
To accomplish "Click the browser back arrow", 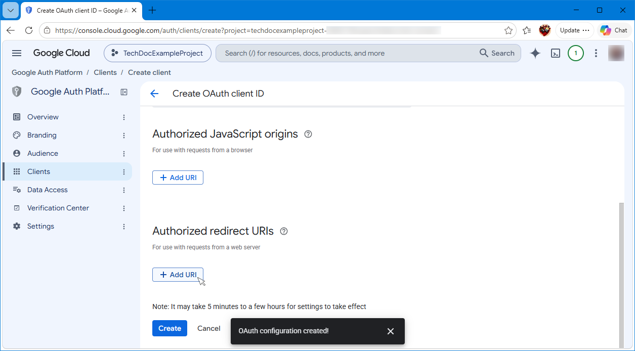I will [11, 30].
